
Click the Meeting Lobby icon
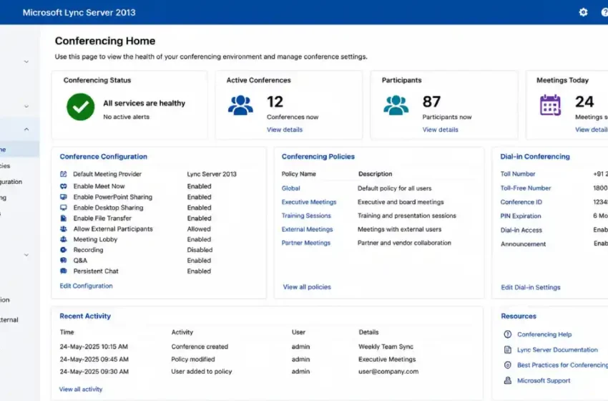(64, 239)
